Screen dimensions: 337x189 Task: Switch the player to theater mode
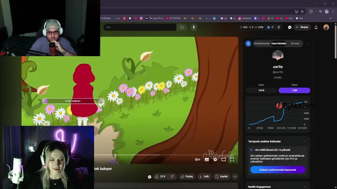pos(224,160)
